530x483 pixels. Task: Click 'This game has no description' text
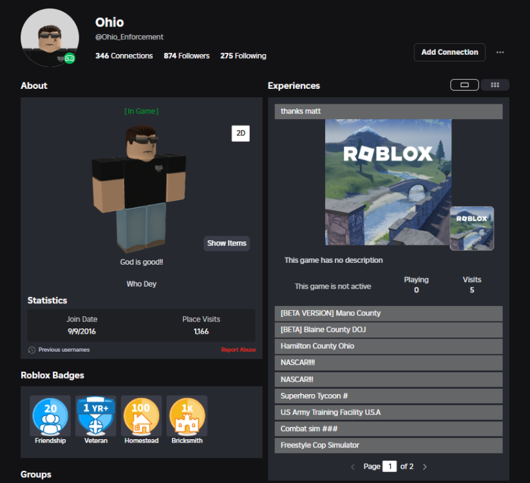[x=334, y=260]
